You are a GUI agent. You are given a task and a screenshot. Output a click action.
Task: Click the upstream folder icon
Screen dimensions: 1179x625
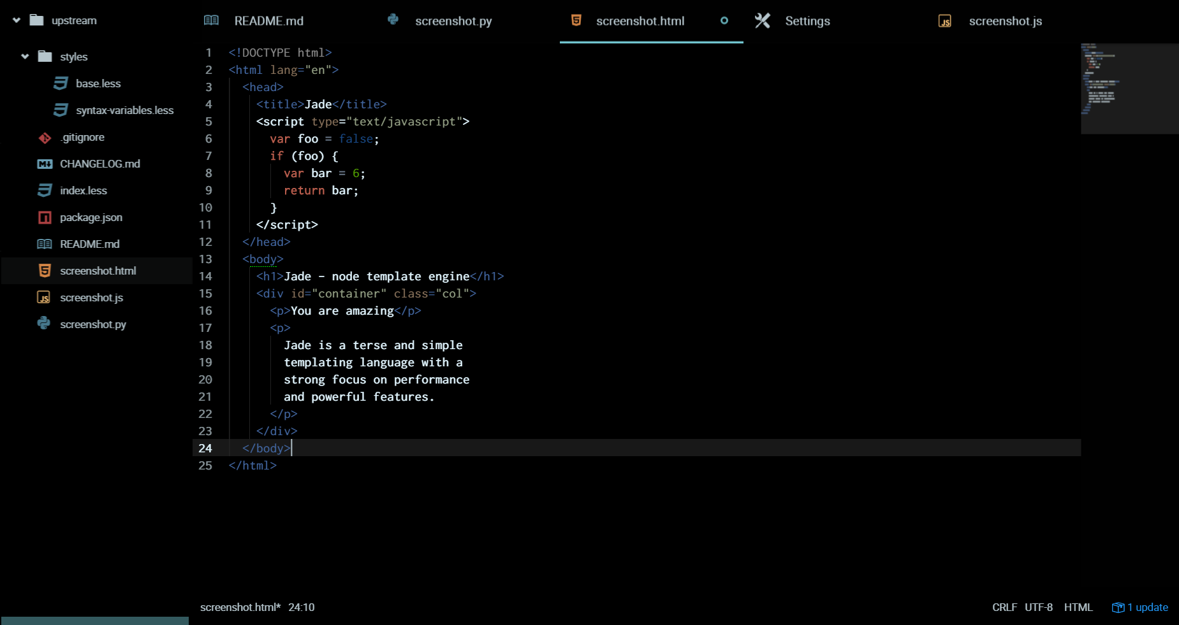37,20
